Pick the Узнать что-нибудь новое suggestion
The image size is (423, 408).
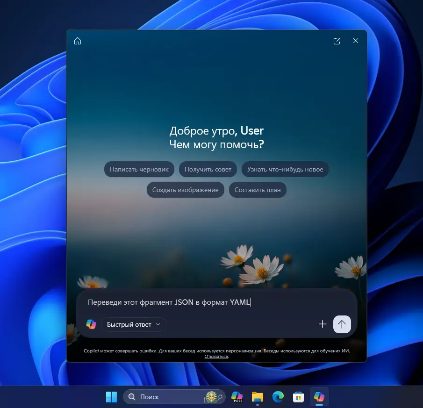coord(285,170)
